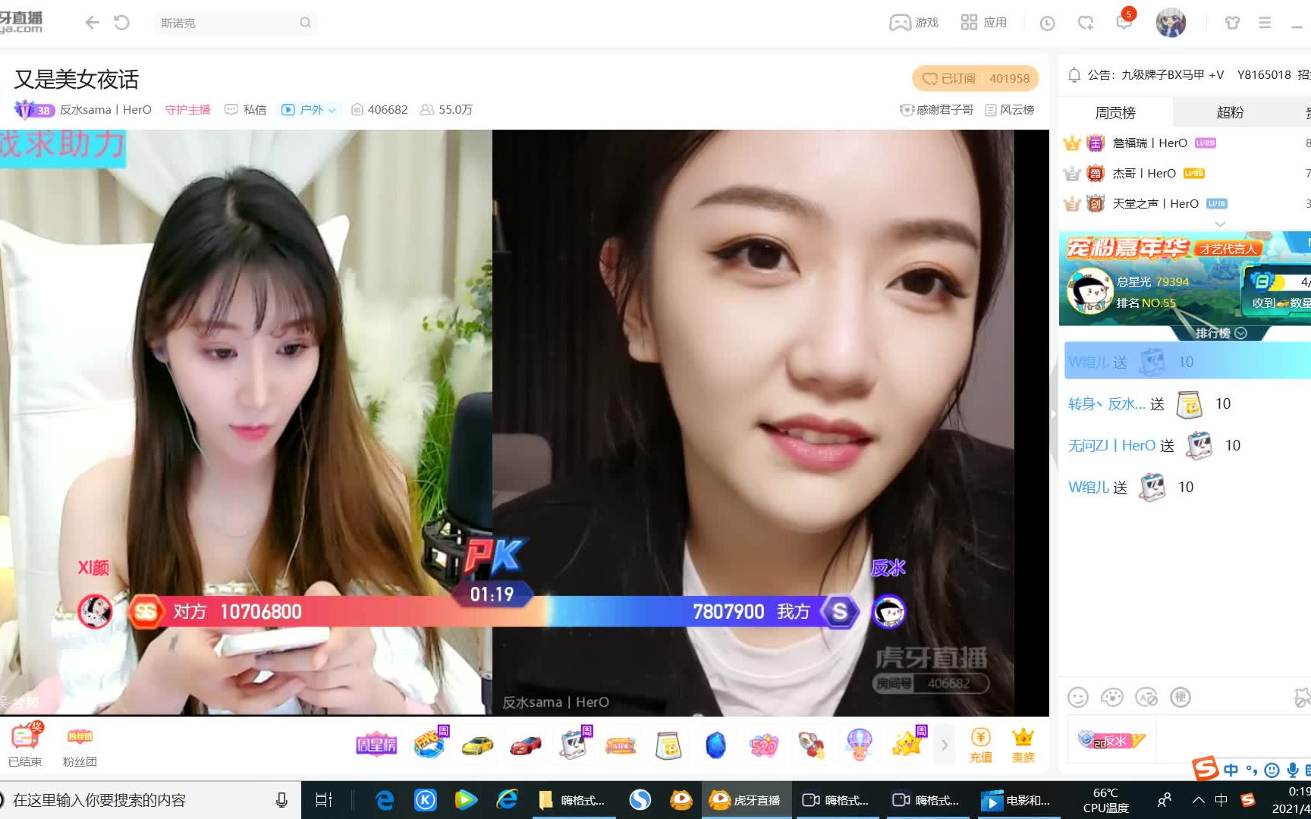Expand the 户外 category dropdown
The height and width of the screenshot is (819, 1311).
(332, 109)
